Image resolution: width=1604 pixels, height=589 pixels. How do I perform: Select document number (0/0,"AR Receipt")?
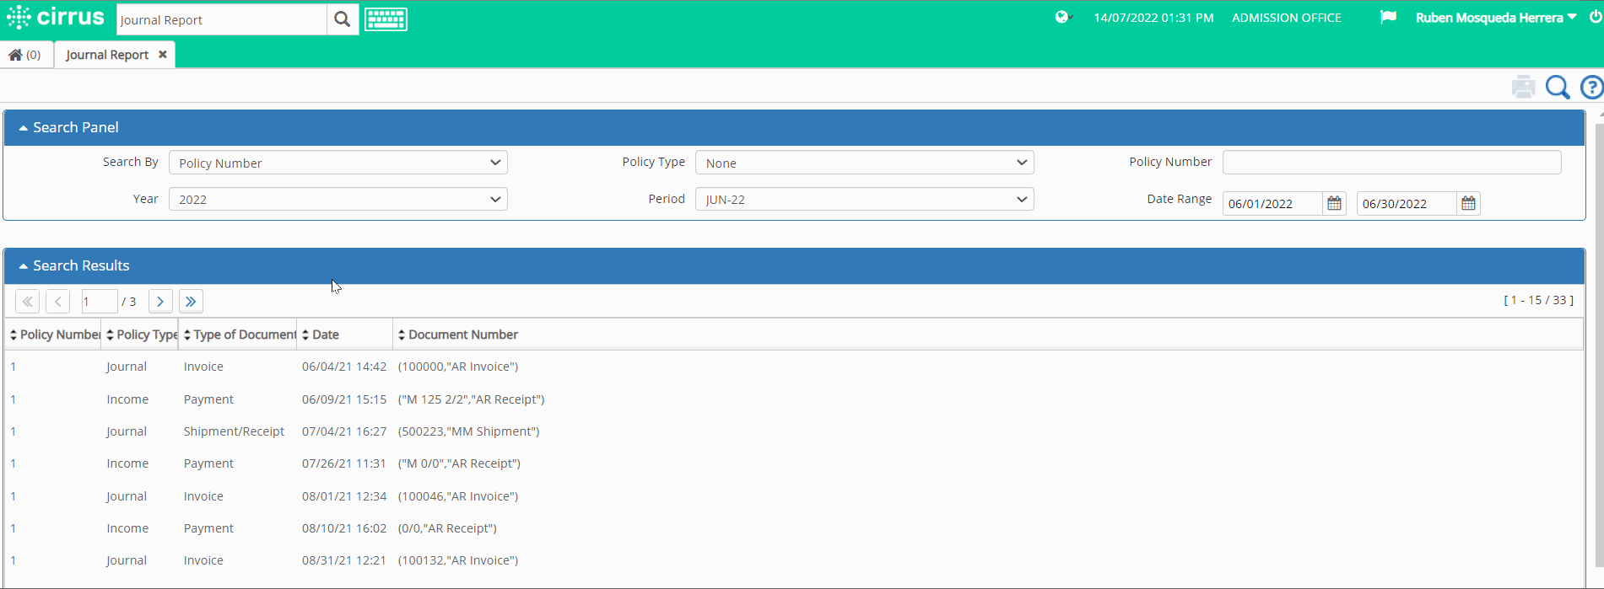447,528
